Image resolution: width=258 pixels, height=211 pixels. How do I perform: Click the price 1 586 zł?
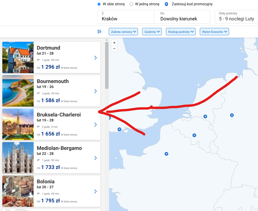[51, 101]
